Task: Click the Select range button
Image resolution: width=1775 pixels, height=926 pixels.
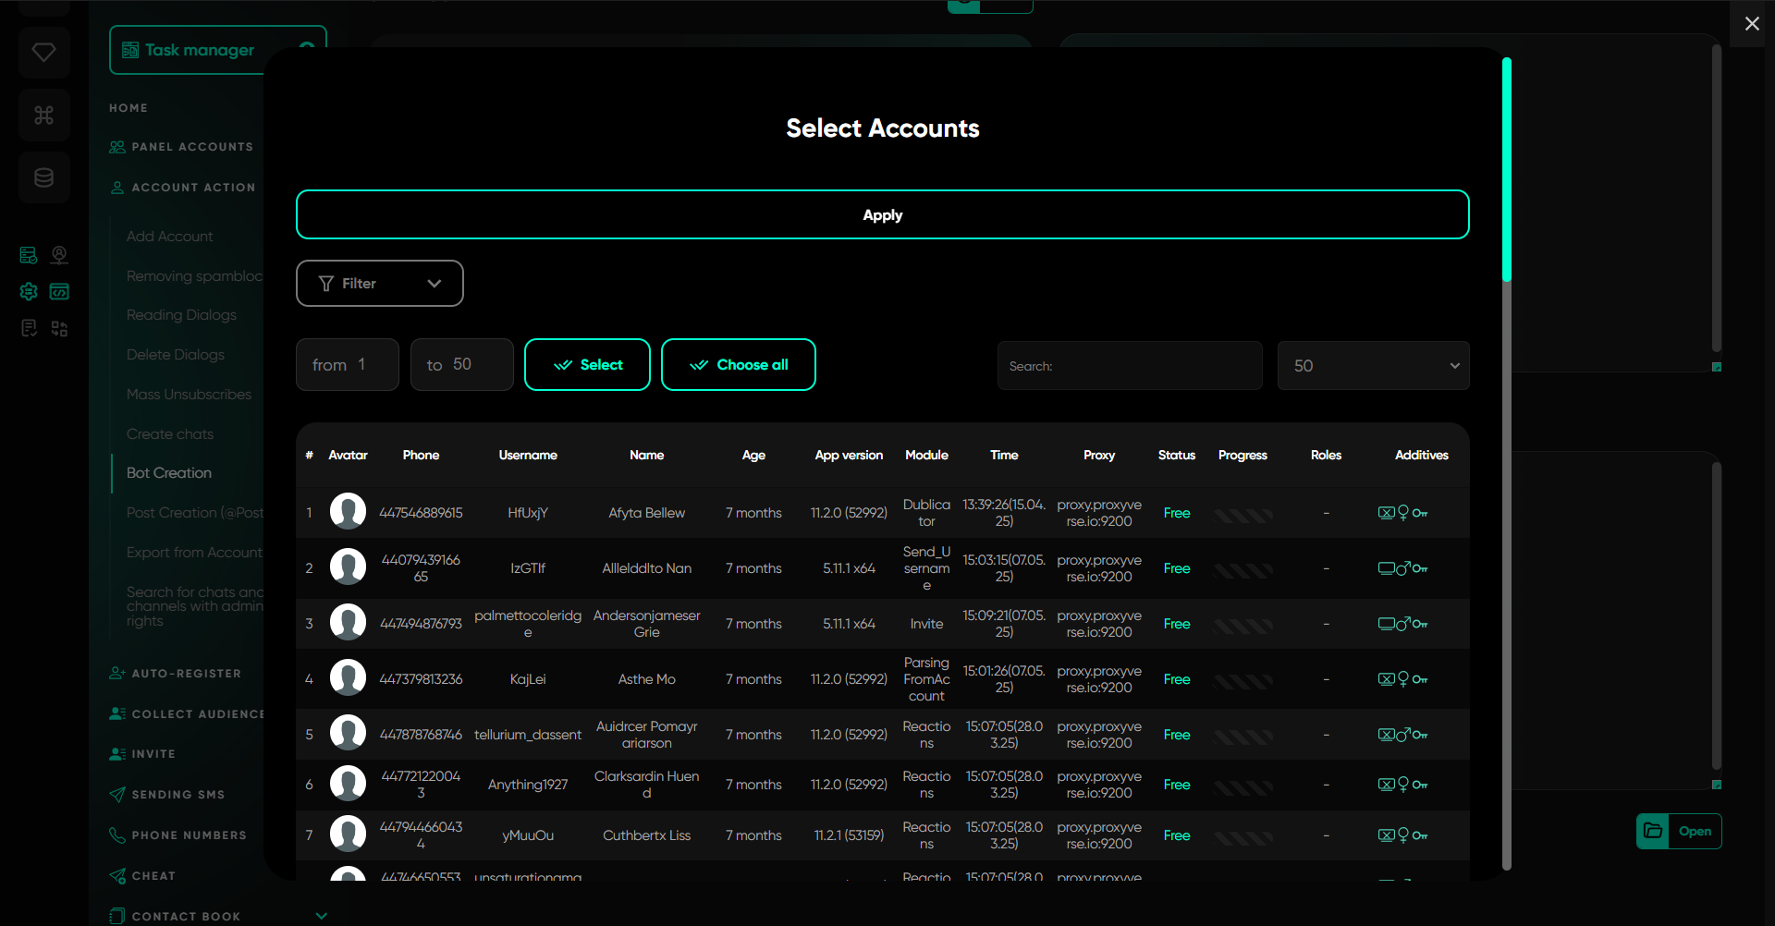Action: tap(587, 365)
